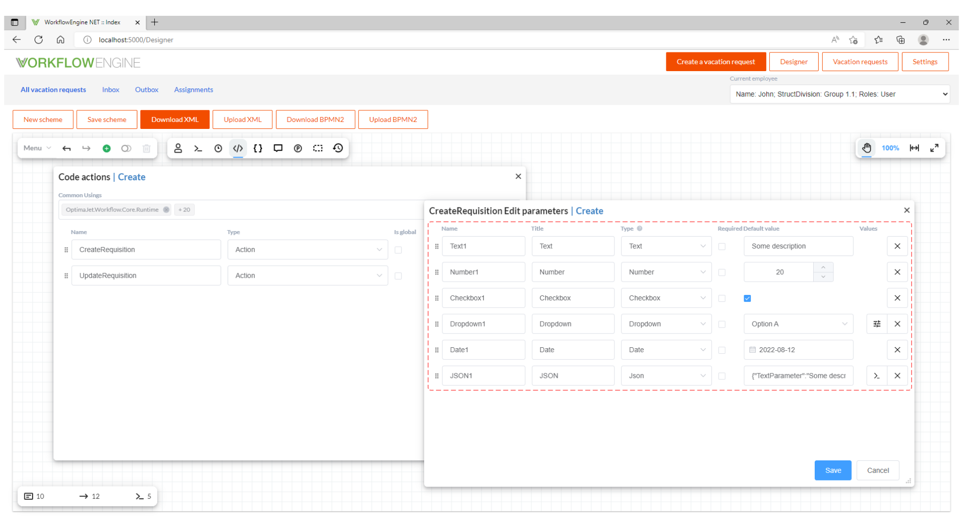Open Checkbox1 Type dropdown
Viewport: 963px width, 532px height.
click(666, 298)
